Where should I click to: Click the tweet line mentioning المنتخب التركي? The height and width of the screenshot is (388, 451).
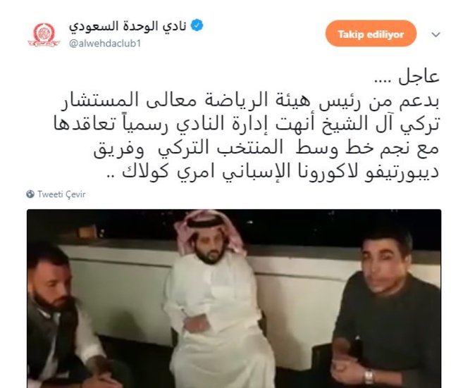pyautogui.click(x=266, y=149)
